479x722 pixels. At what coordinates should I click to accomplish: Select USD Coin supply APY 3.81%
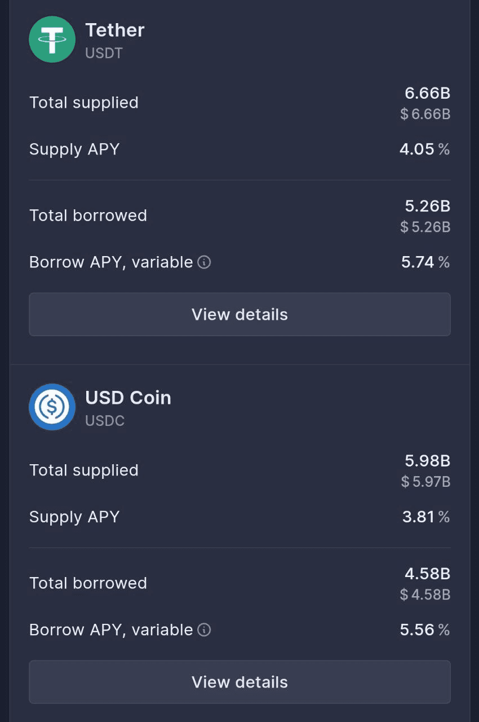click(x=425, y=517)
